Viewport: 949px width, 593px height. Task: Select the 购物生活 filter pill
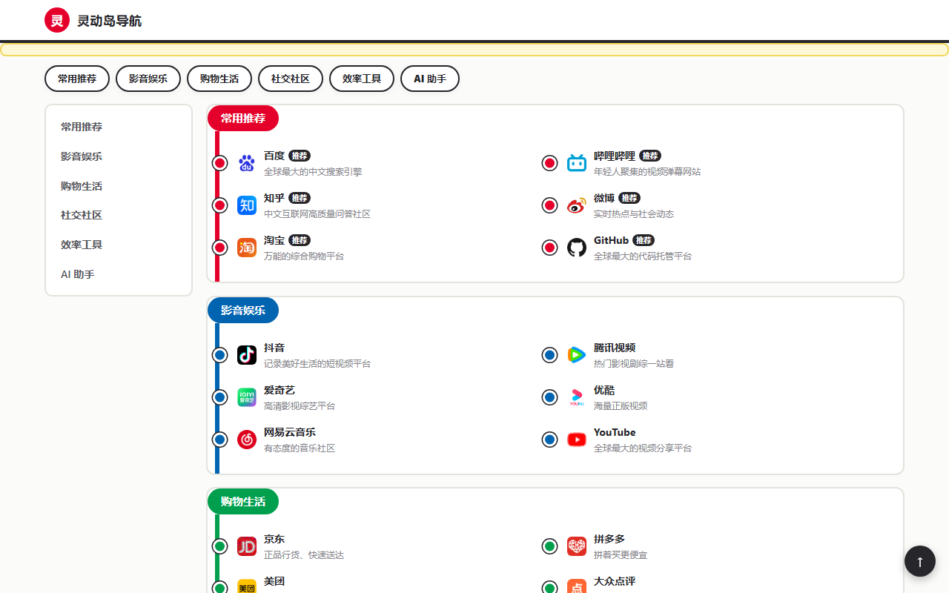pos(219,79)
